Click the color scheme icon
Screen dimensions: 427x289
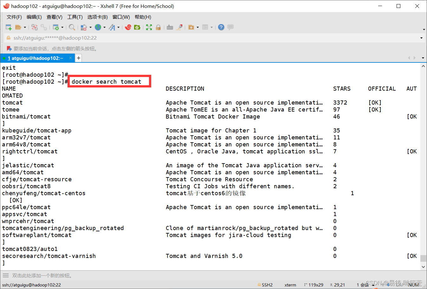pyautogui.click(x=84, y=27)
